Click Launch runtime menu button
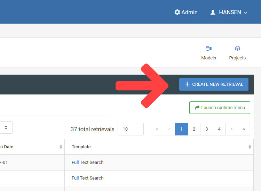The image size is (261, 191). pos(220,108)
